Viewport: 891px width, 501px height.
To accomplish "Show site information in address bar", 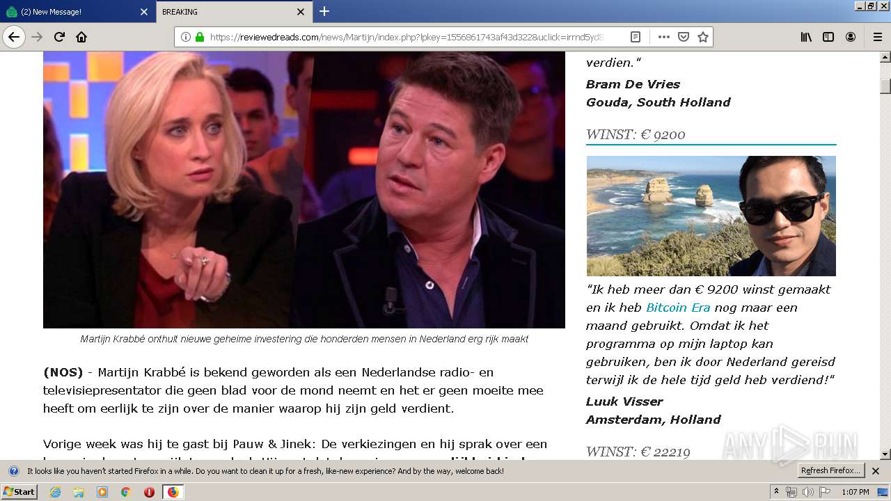I will (185, 37).
